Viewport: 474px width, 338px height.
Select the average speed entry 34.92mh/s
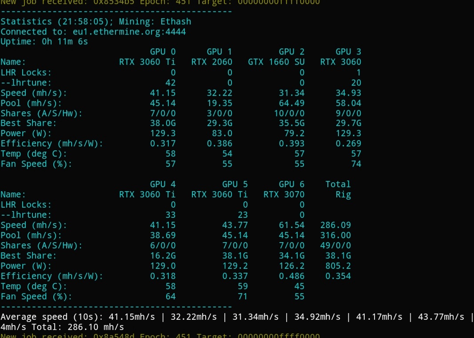click(318, 317)
